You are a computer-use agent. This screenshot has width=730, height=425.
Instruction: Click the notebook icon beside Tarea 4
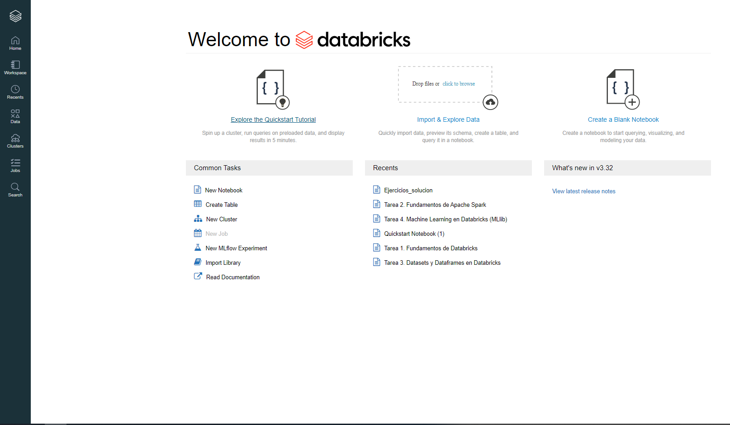377,219
